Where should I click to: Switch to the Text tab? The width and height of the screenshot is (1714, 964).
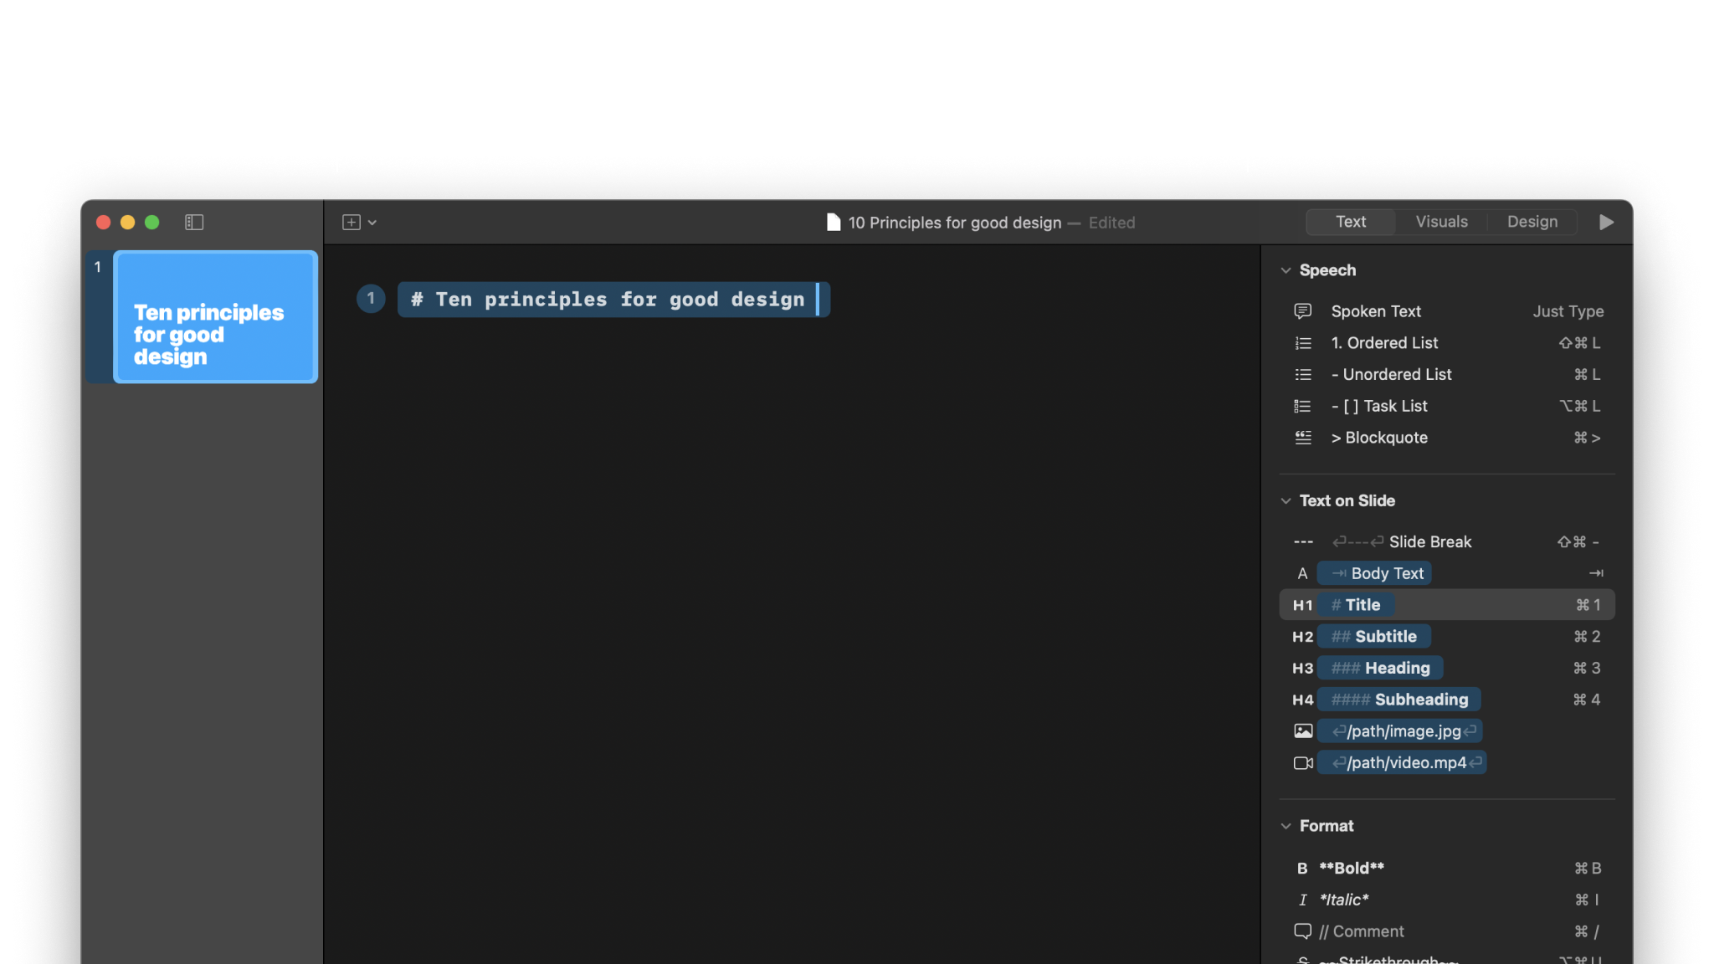pos(1351,222)
